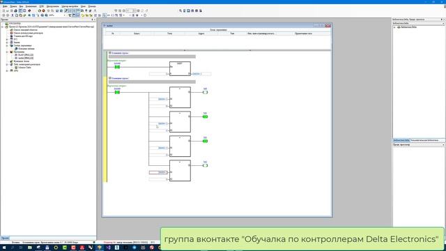Viewport: 446px width, 251px height.
Task: Open the Окно menu
Action: click(x=83, y=6)
